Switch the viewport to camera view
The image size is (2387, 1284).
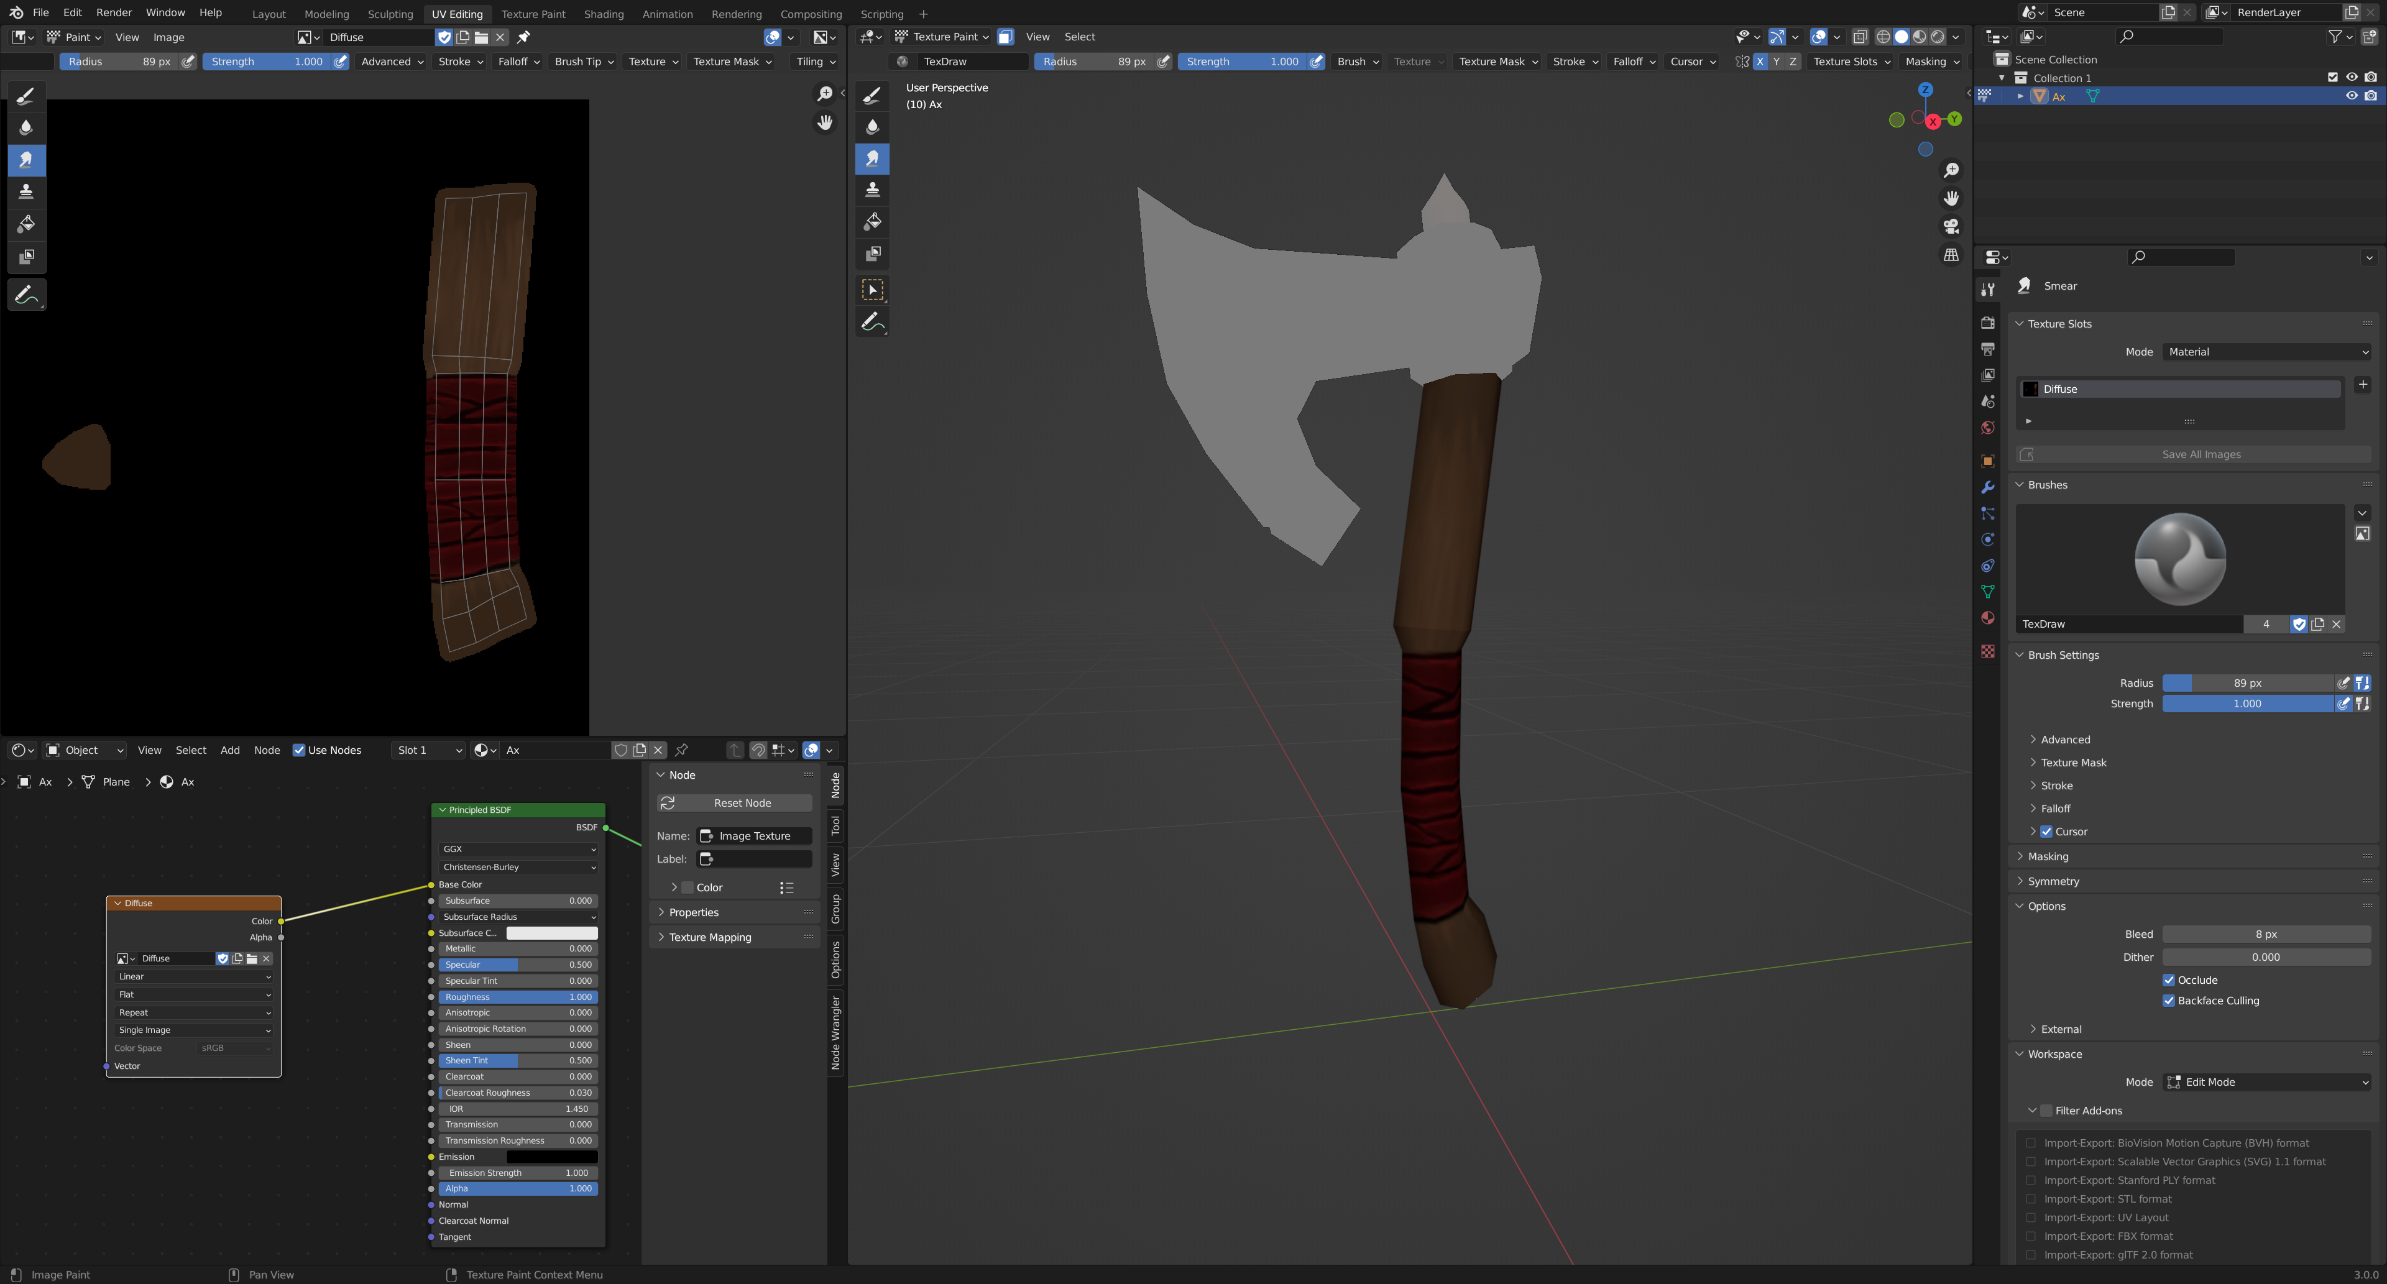click(1951, 226)
